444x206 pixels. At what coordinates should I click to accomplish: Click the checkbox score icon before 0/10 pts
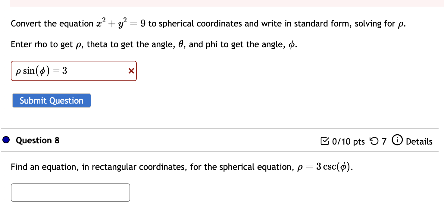click(x=325, y=141)
